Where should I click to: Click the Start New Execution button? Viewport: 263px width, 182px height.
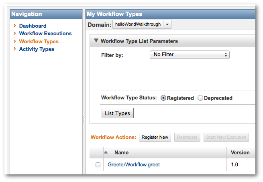click(226, 137)
